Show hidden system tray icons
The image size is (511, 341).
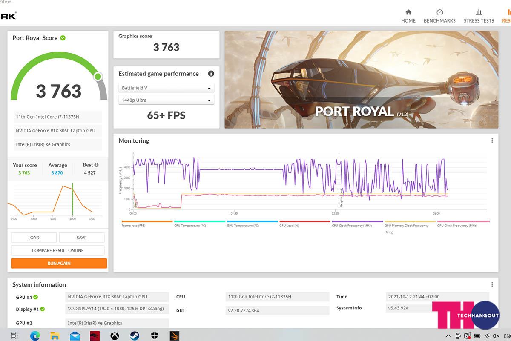tap(448, 336)
